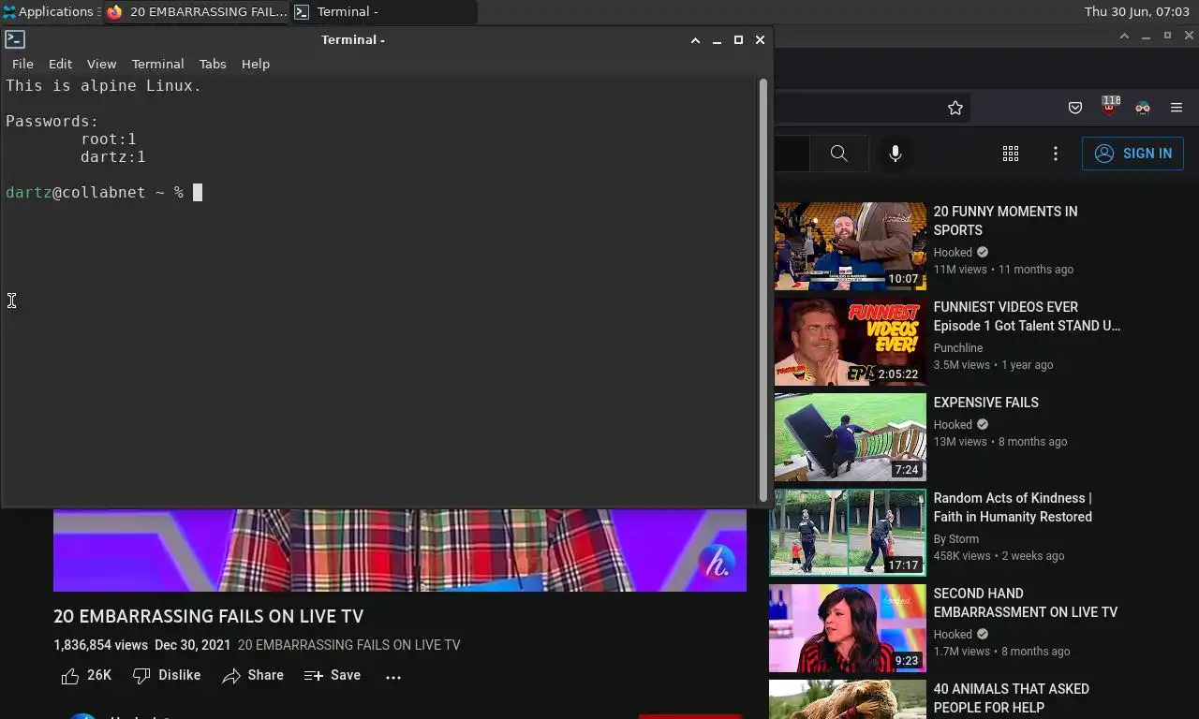This screenshot has height=719, width=1199.
Task: Click the terminal prompt input area
Action: (x=197, y=193)
